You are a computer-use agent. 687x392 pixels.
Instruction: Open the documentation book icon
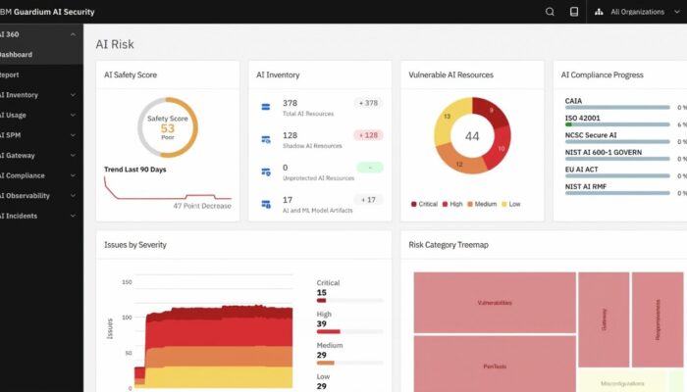574,12
